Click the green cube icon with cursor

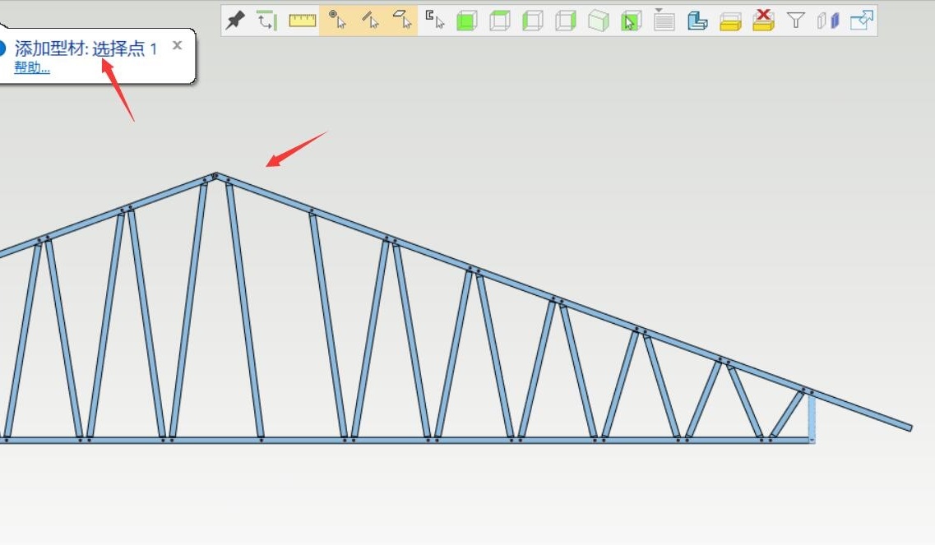(x=631, y=21)
